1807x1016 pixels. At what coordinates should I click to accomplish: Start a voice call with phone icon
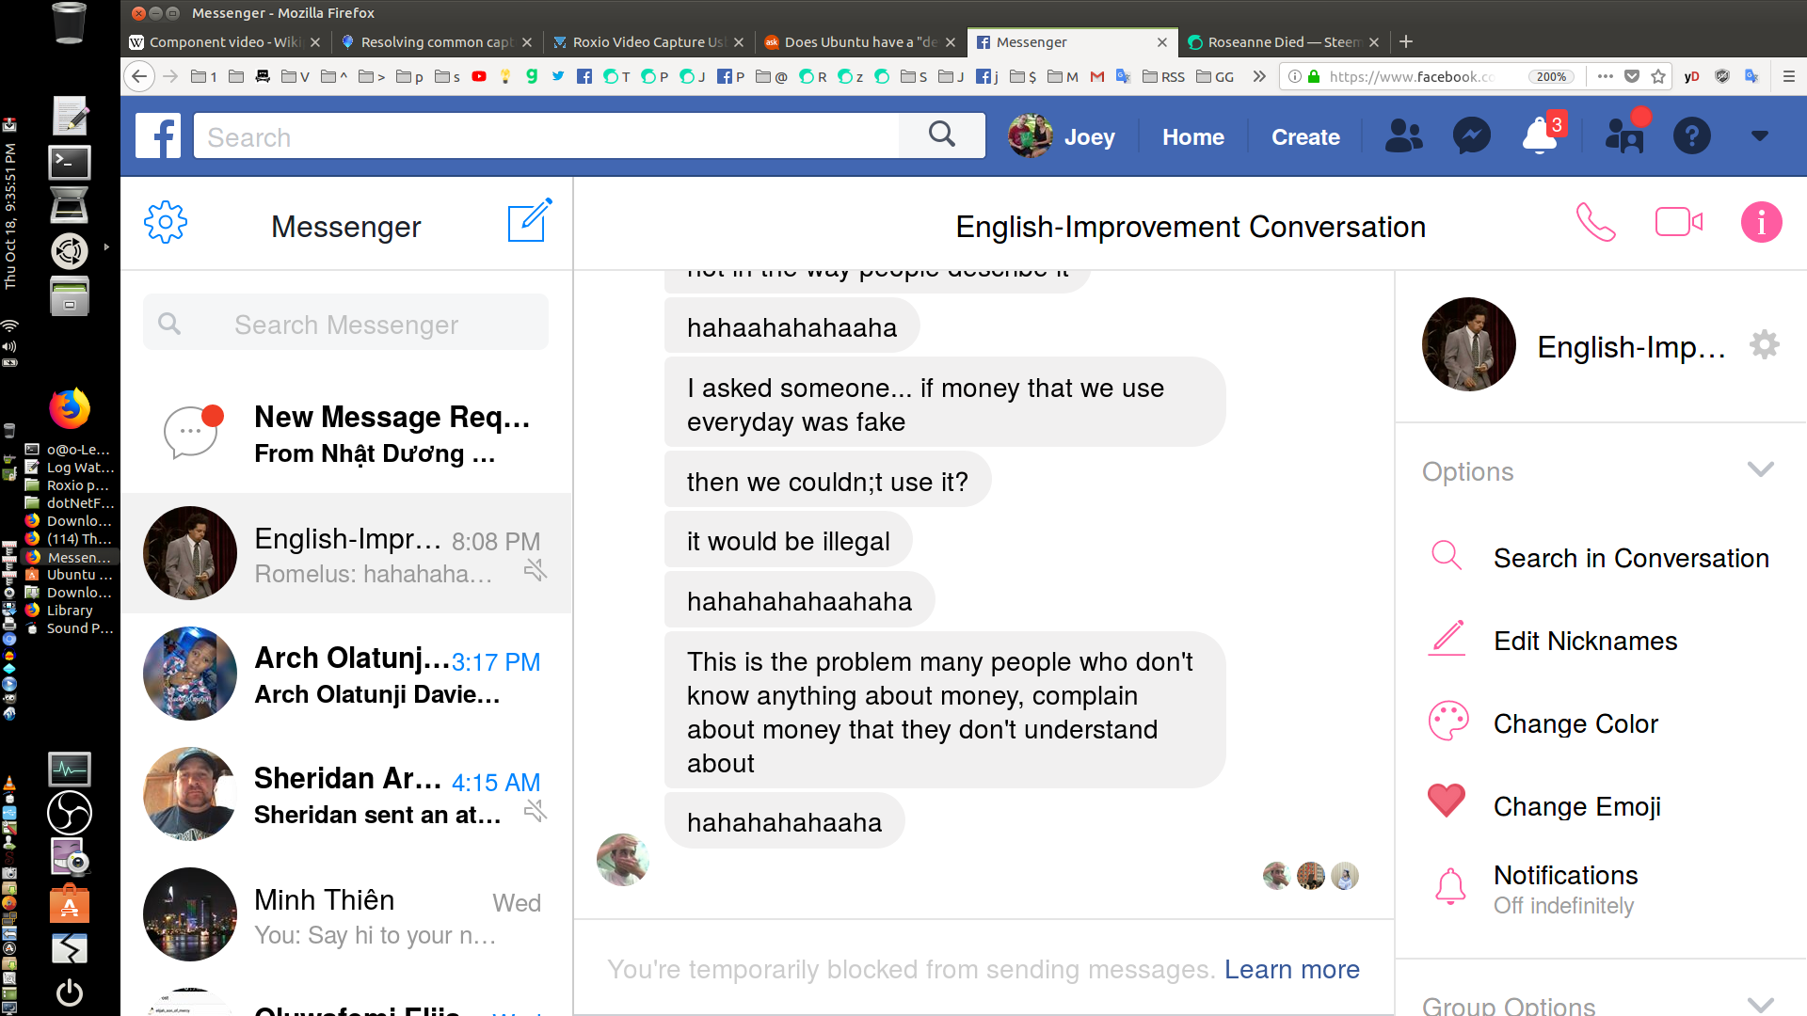click(x=1595, y=223)
